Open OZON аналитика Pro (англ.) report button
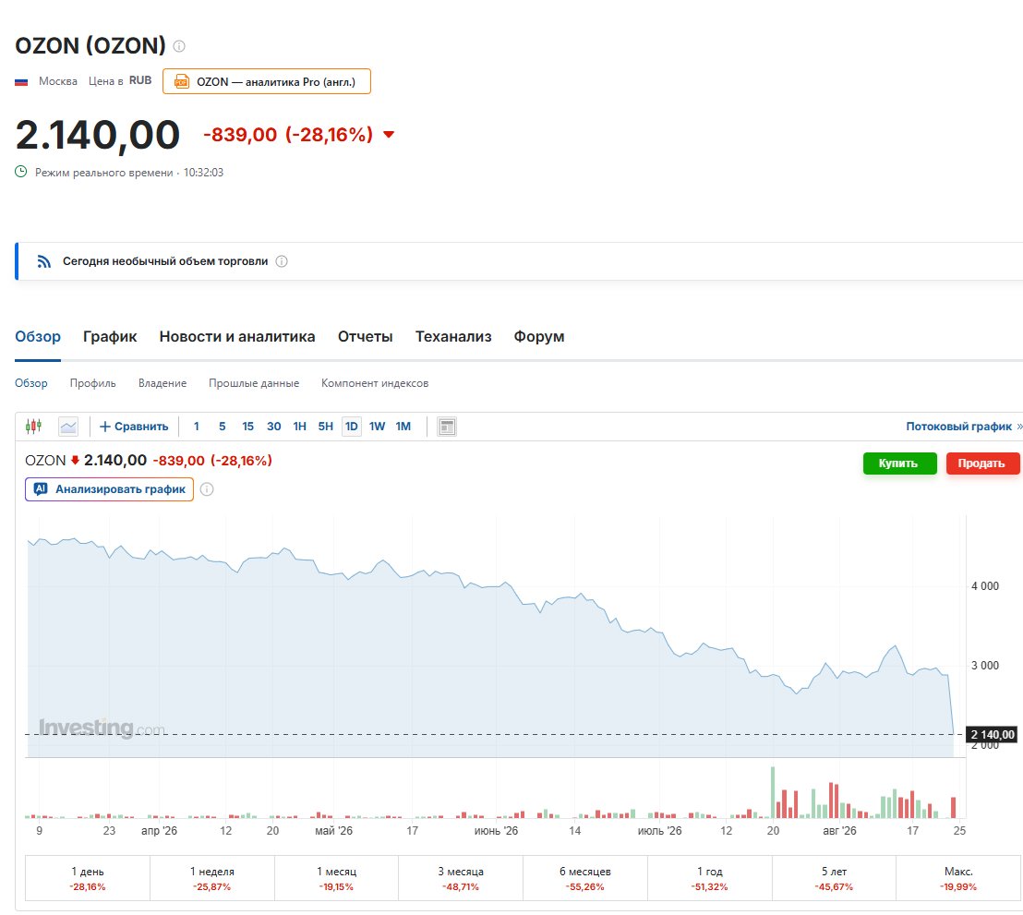The width and height of the screenshot is (1023, 915). click(x=266, y=81)
